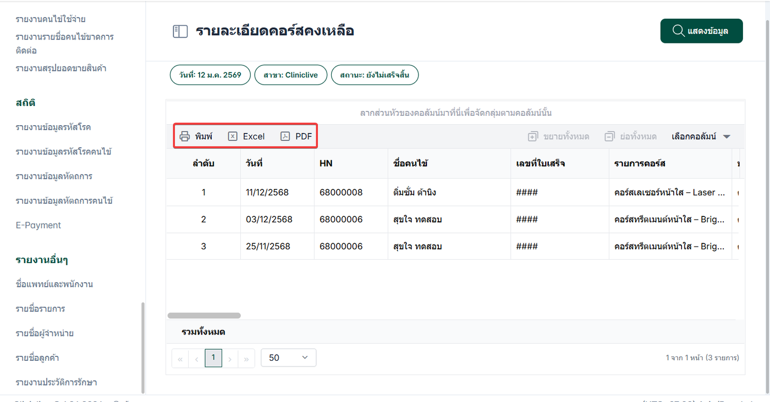Open รายงานข้อมูลรหัสโรคคนไข้ in sidebar
770x402 pixels.
[x=64, y=152]
